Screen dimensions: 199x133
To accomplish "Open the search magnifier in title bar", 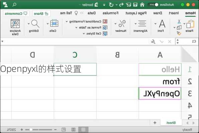I will pyautogui.click(x=14, y=5).
